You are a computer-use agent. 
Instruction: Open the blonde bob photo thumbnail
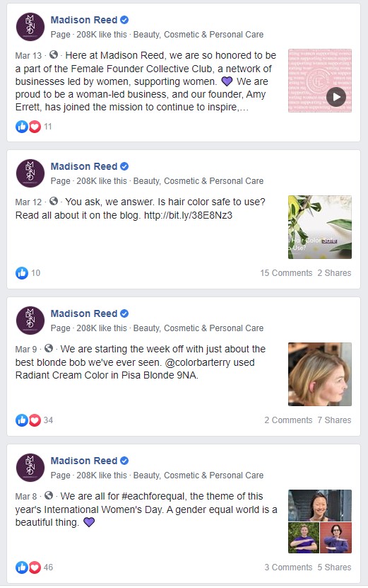click(320, 374)
